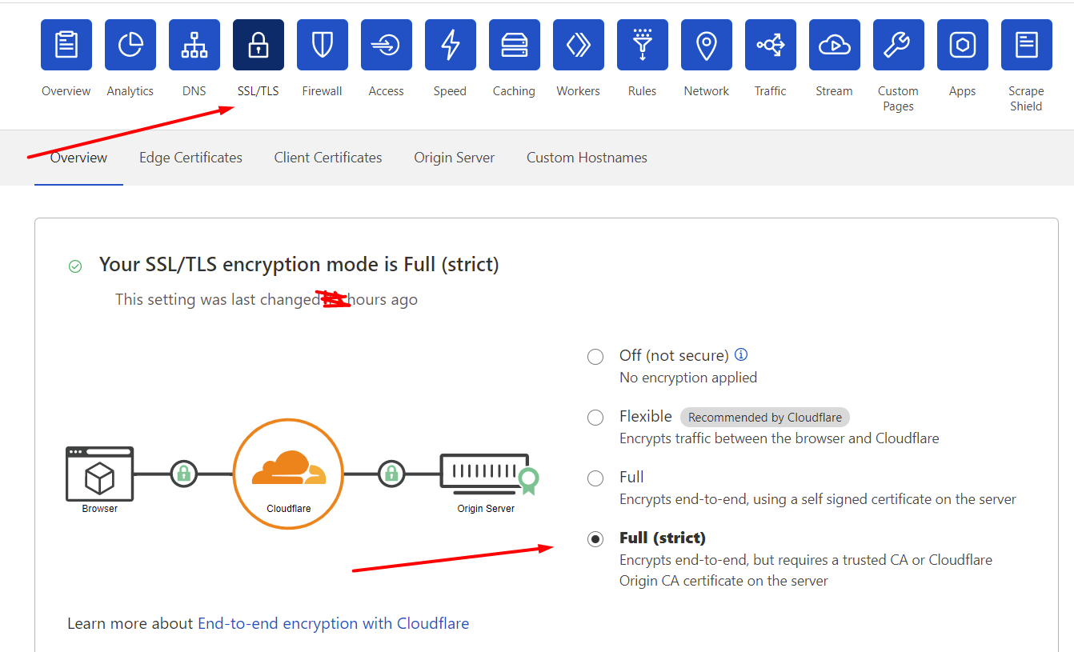Switch to the Origin Server tab
Viewport: 1074px width, 652px height.
point(455,158)
